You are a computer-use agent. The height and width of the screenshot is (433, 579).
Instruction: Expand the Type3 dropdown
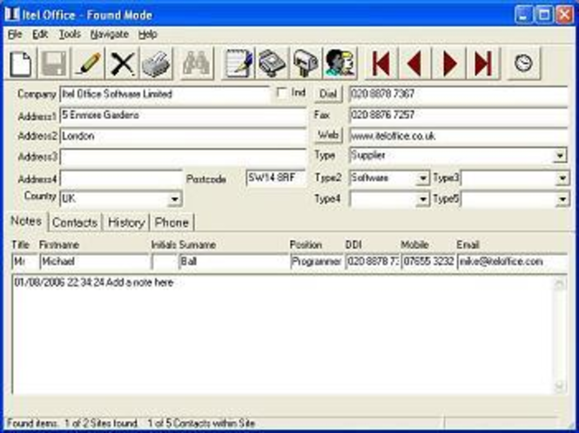562,178
